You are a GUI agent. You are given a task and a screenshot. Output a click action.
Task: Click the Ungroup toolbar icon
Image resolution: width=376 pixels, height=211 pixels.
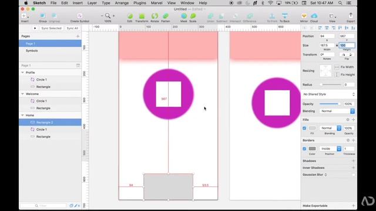tap(54, 16)
